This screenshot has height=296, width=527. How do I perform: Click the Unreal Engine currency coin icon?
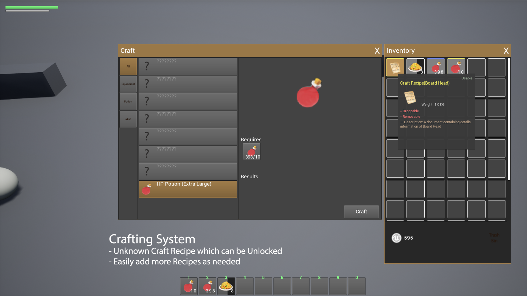point(396,238)
